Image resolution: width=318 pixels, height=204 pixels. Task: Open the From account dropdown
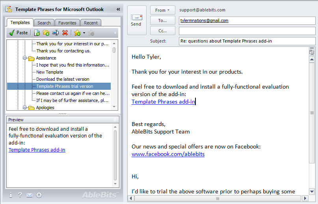coord(162,10)
